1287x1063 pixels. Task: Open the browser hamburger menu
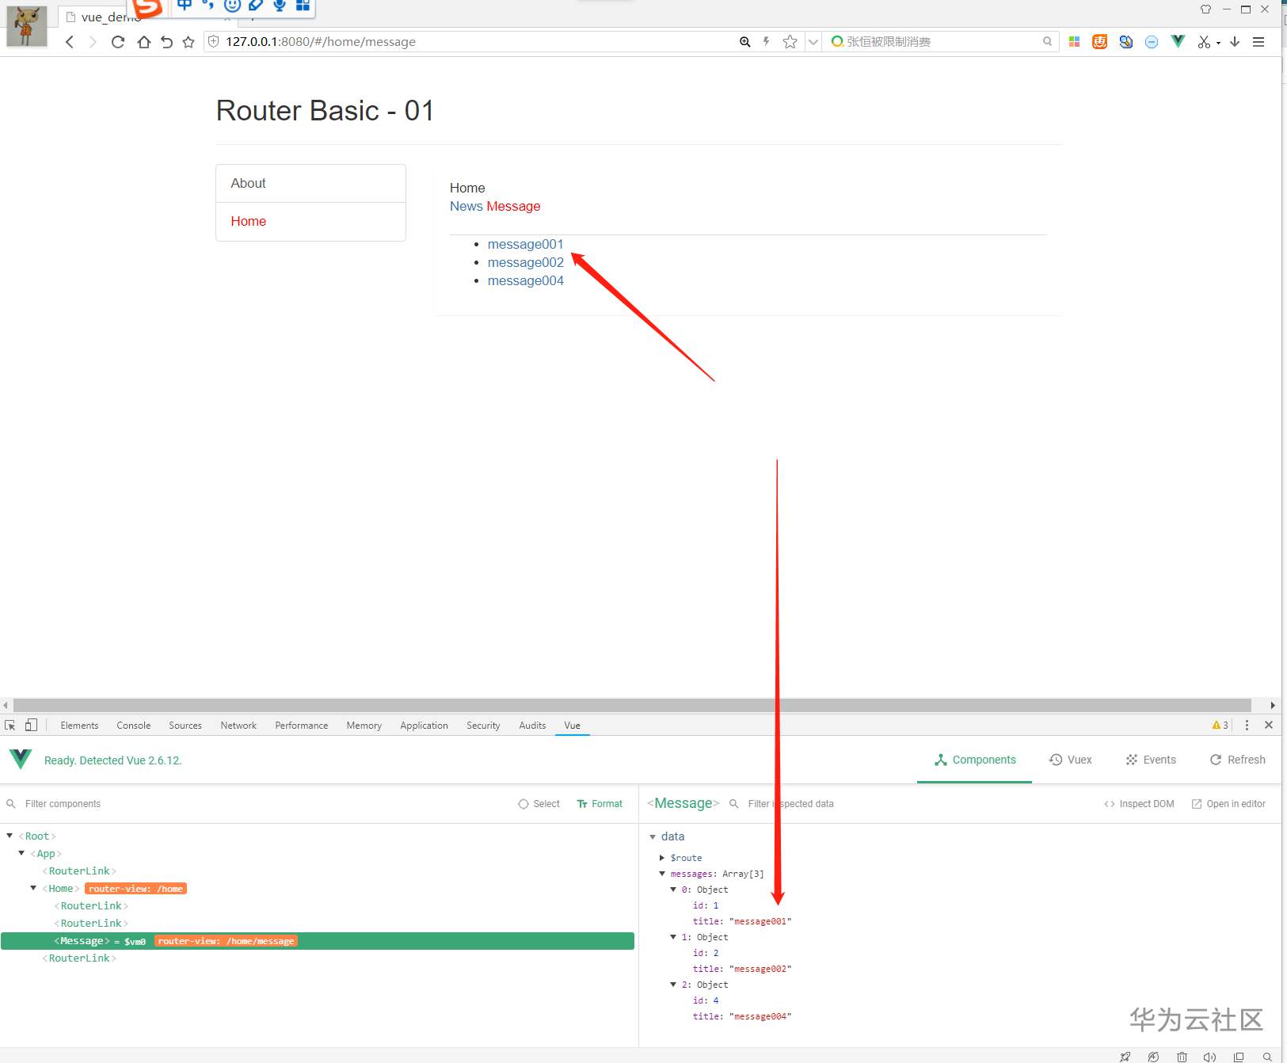click(x=1258, y=42)
